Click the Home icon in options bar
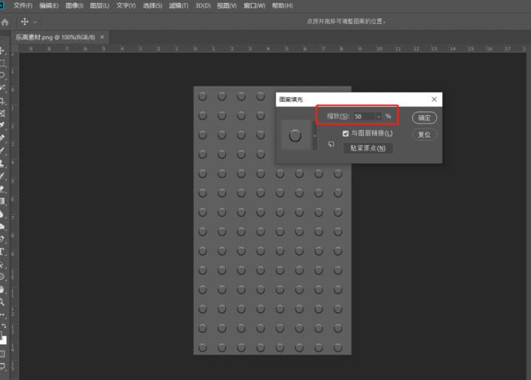531x380 pixels. [x=6, y=22]
